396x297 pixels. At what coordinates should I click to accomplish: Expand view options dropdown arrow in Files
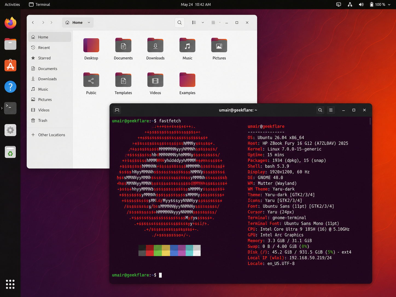[x=203, y=22]
